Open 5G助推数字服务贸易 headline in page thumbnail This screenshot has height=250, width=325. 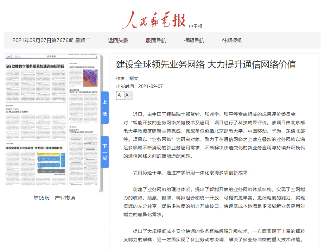[x=35, y=66]
